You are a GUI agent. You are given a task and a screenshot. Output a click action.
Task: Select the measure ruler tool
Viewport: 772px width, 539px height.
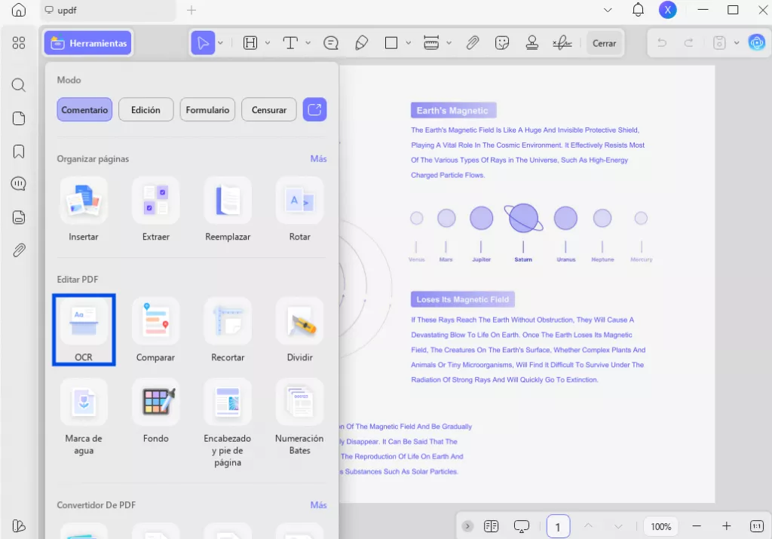[x=430, y=43]
